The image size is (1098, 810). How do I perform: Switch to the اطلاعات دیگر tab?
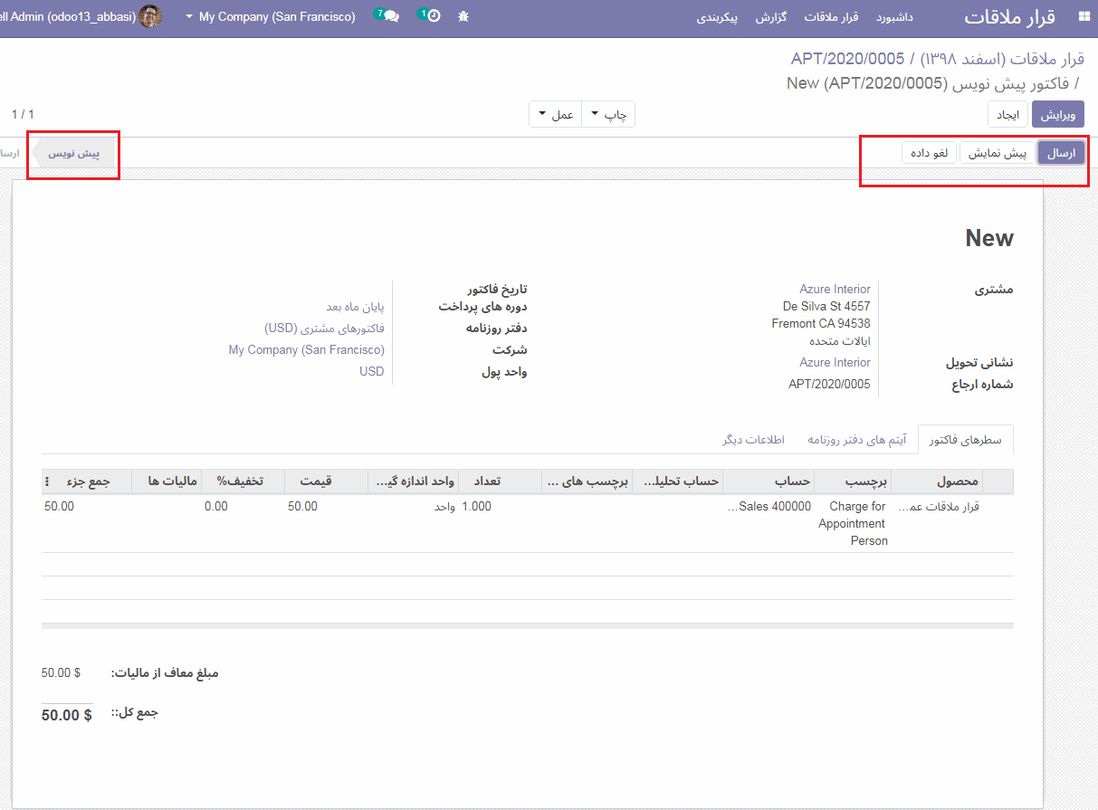(x=753, y=439)
